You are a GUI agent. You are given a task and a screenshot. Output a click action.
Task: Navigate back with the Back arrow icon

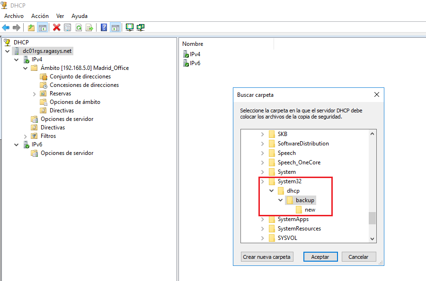5,27
